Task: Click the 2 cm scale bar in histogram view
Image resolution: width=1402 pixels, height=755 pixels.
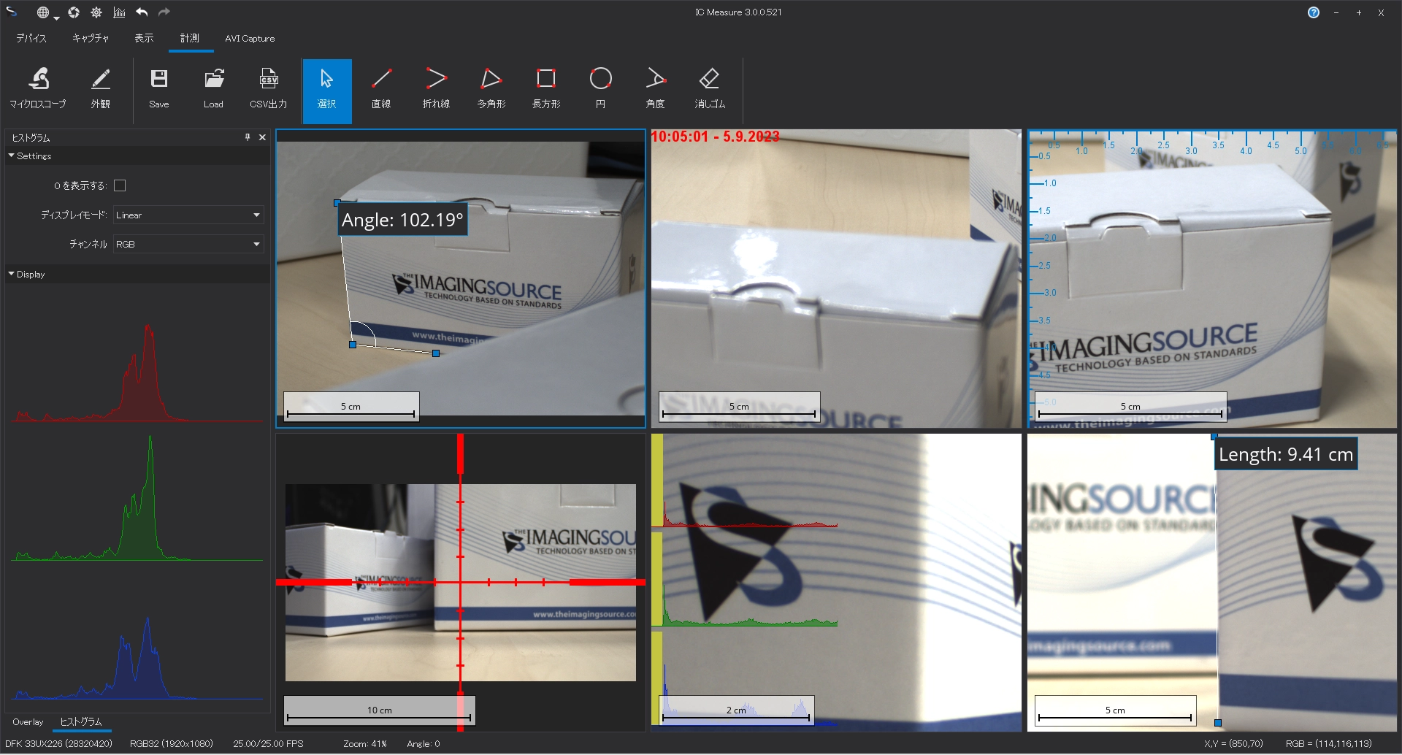Action: pos(736,710)
